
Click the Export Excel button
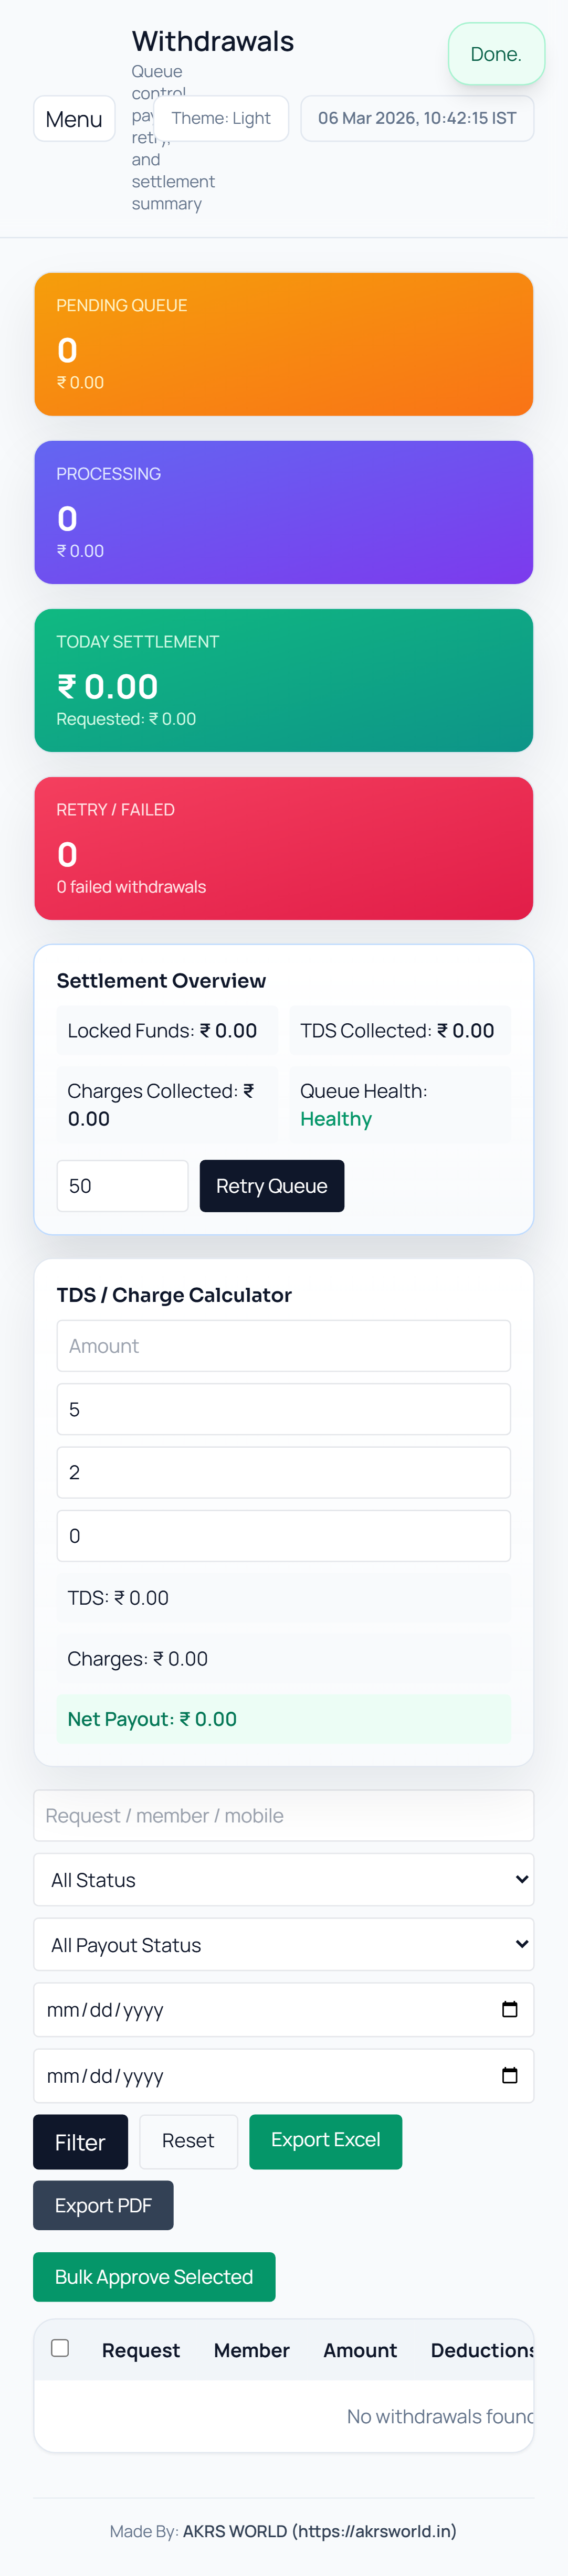[325, 2140]
